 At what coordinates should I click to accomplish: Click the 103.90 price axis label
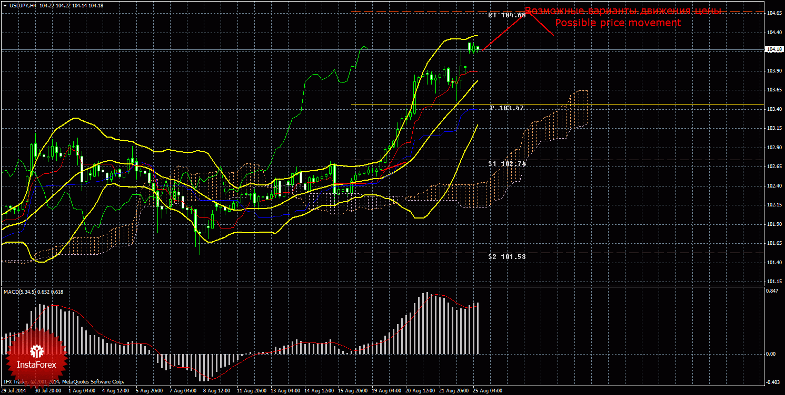coord(774,71)
